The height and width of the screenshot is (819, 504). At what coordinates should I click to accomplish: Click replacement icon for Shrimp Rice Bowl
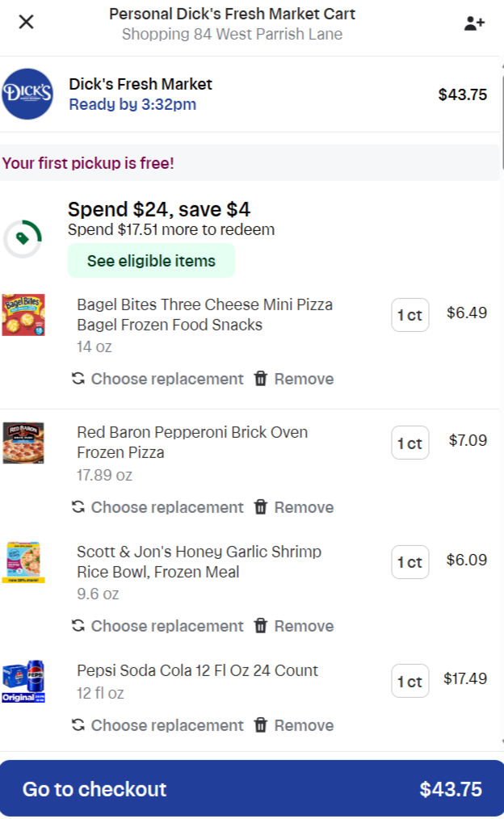click(78, 626)
